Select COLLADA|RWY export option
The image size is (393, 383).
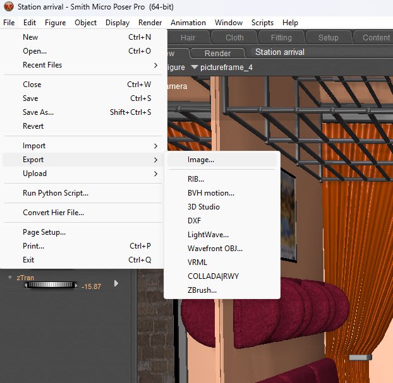click(x=222, y=276)
